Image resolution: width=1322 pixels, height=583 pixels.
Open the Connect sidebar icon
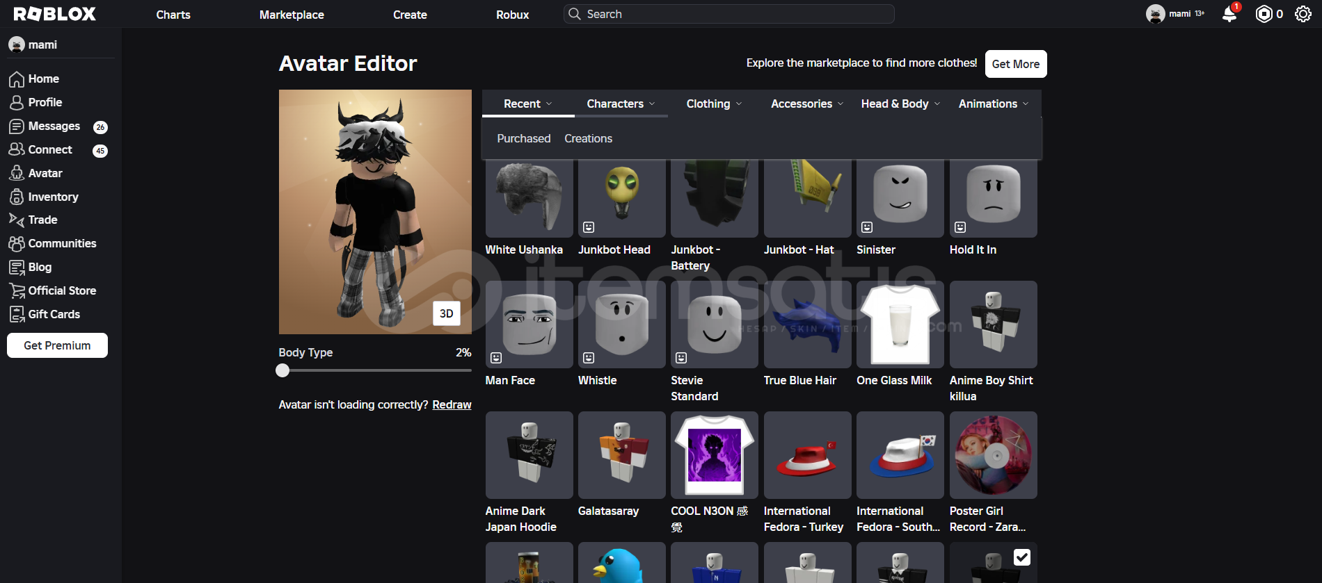(17, 150)
